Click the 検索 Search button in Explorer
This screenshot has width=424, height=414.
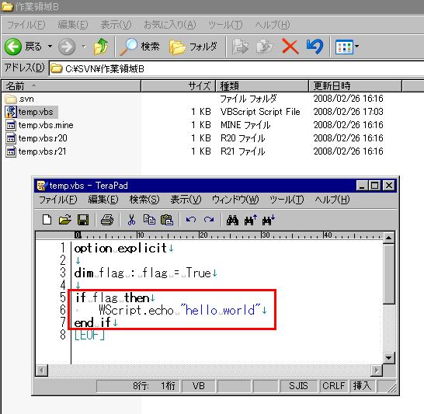click(x=140, y=47)
